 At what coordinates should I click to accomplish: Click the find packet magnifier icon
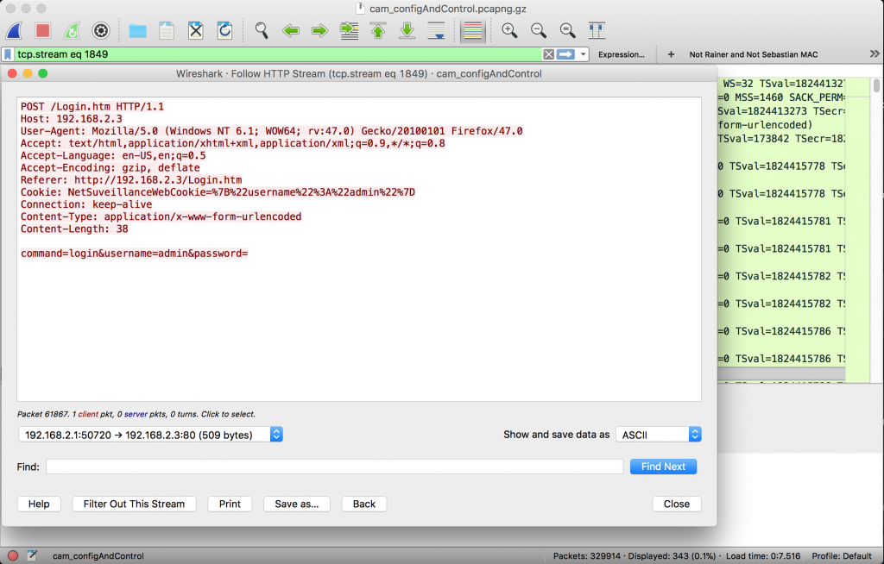point(262,31)
